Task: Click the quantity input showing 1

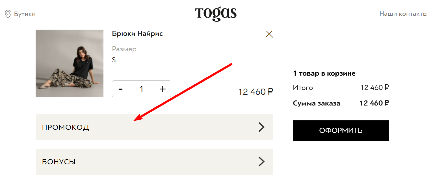Action: click(x=141, y=89)
